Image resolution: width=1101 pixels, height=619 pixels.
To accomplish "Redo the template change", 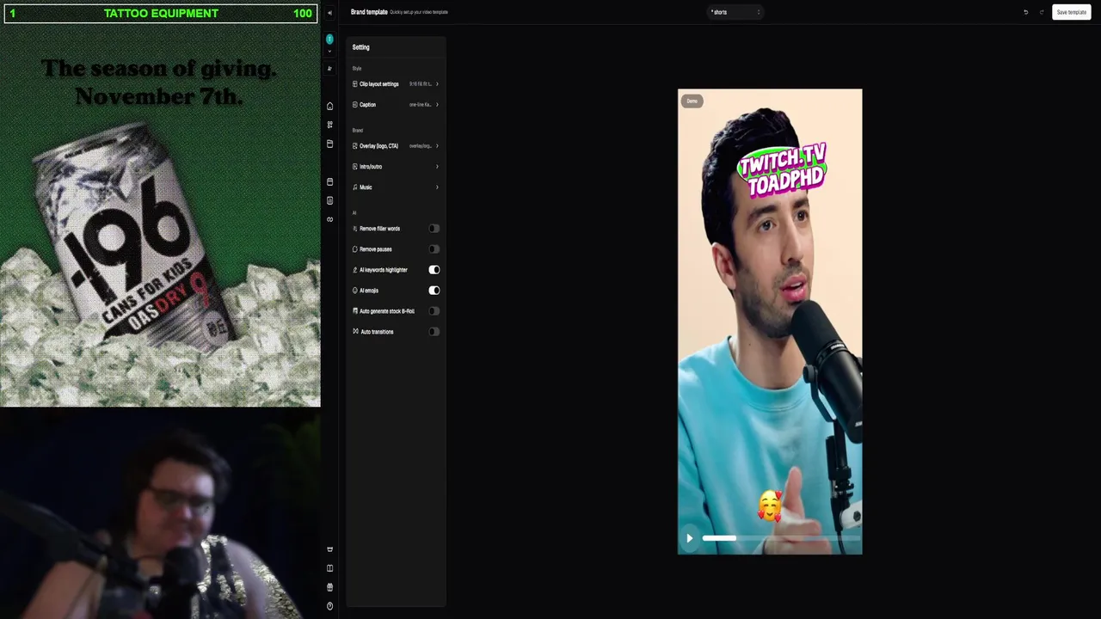I will tap(1042, 12).
